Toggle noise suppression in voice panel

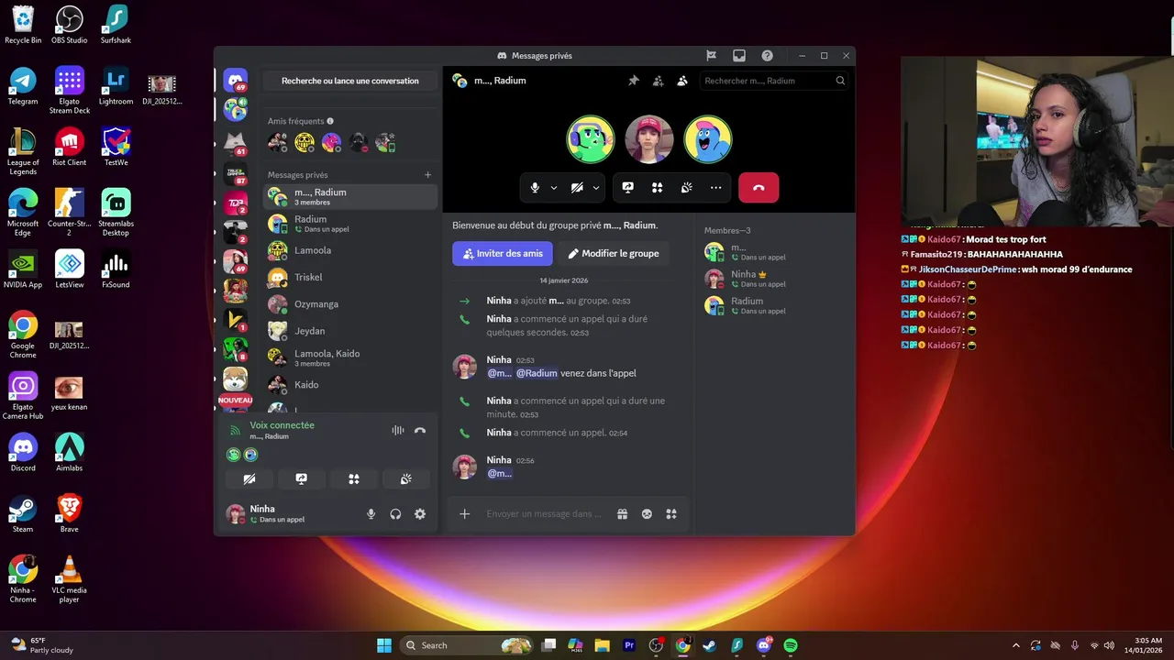[397, 430]
